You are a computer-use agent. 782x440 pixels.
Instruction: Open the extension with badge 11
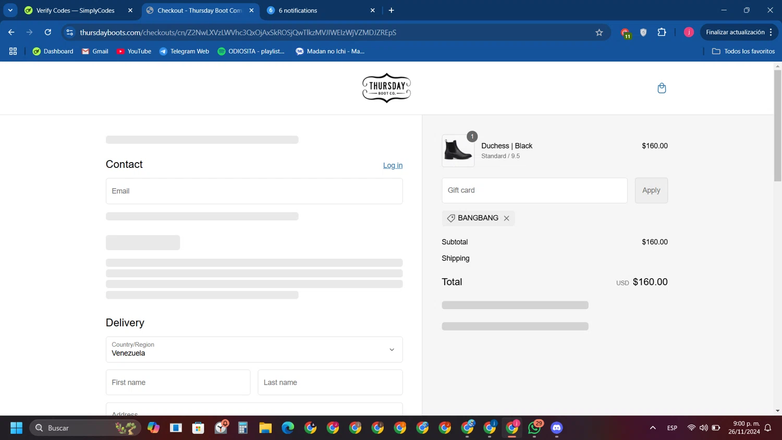(x=626, y=33)
